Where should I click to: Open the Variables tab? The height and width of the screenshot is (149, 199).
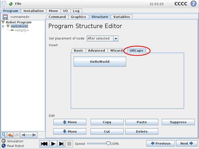121,17
